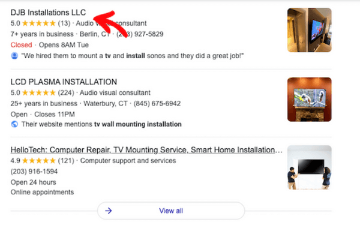Click 'Online appointments' text
The image size is (360, 240).
coord(42,192)
